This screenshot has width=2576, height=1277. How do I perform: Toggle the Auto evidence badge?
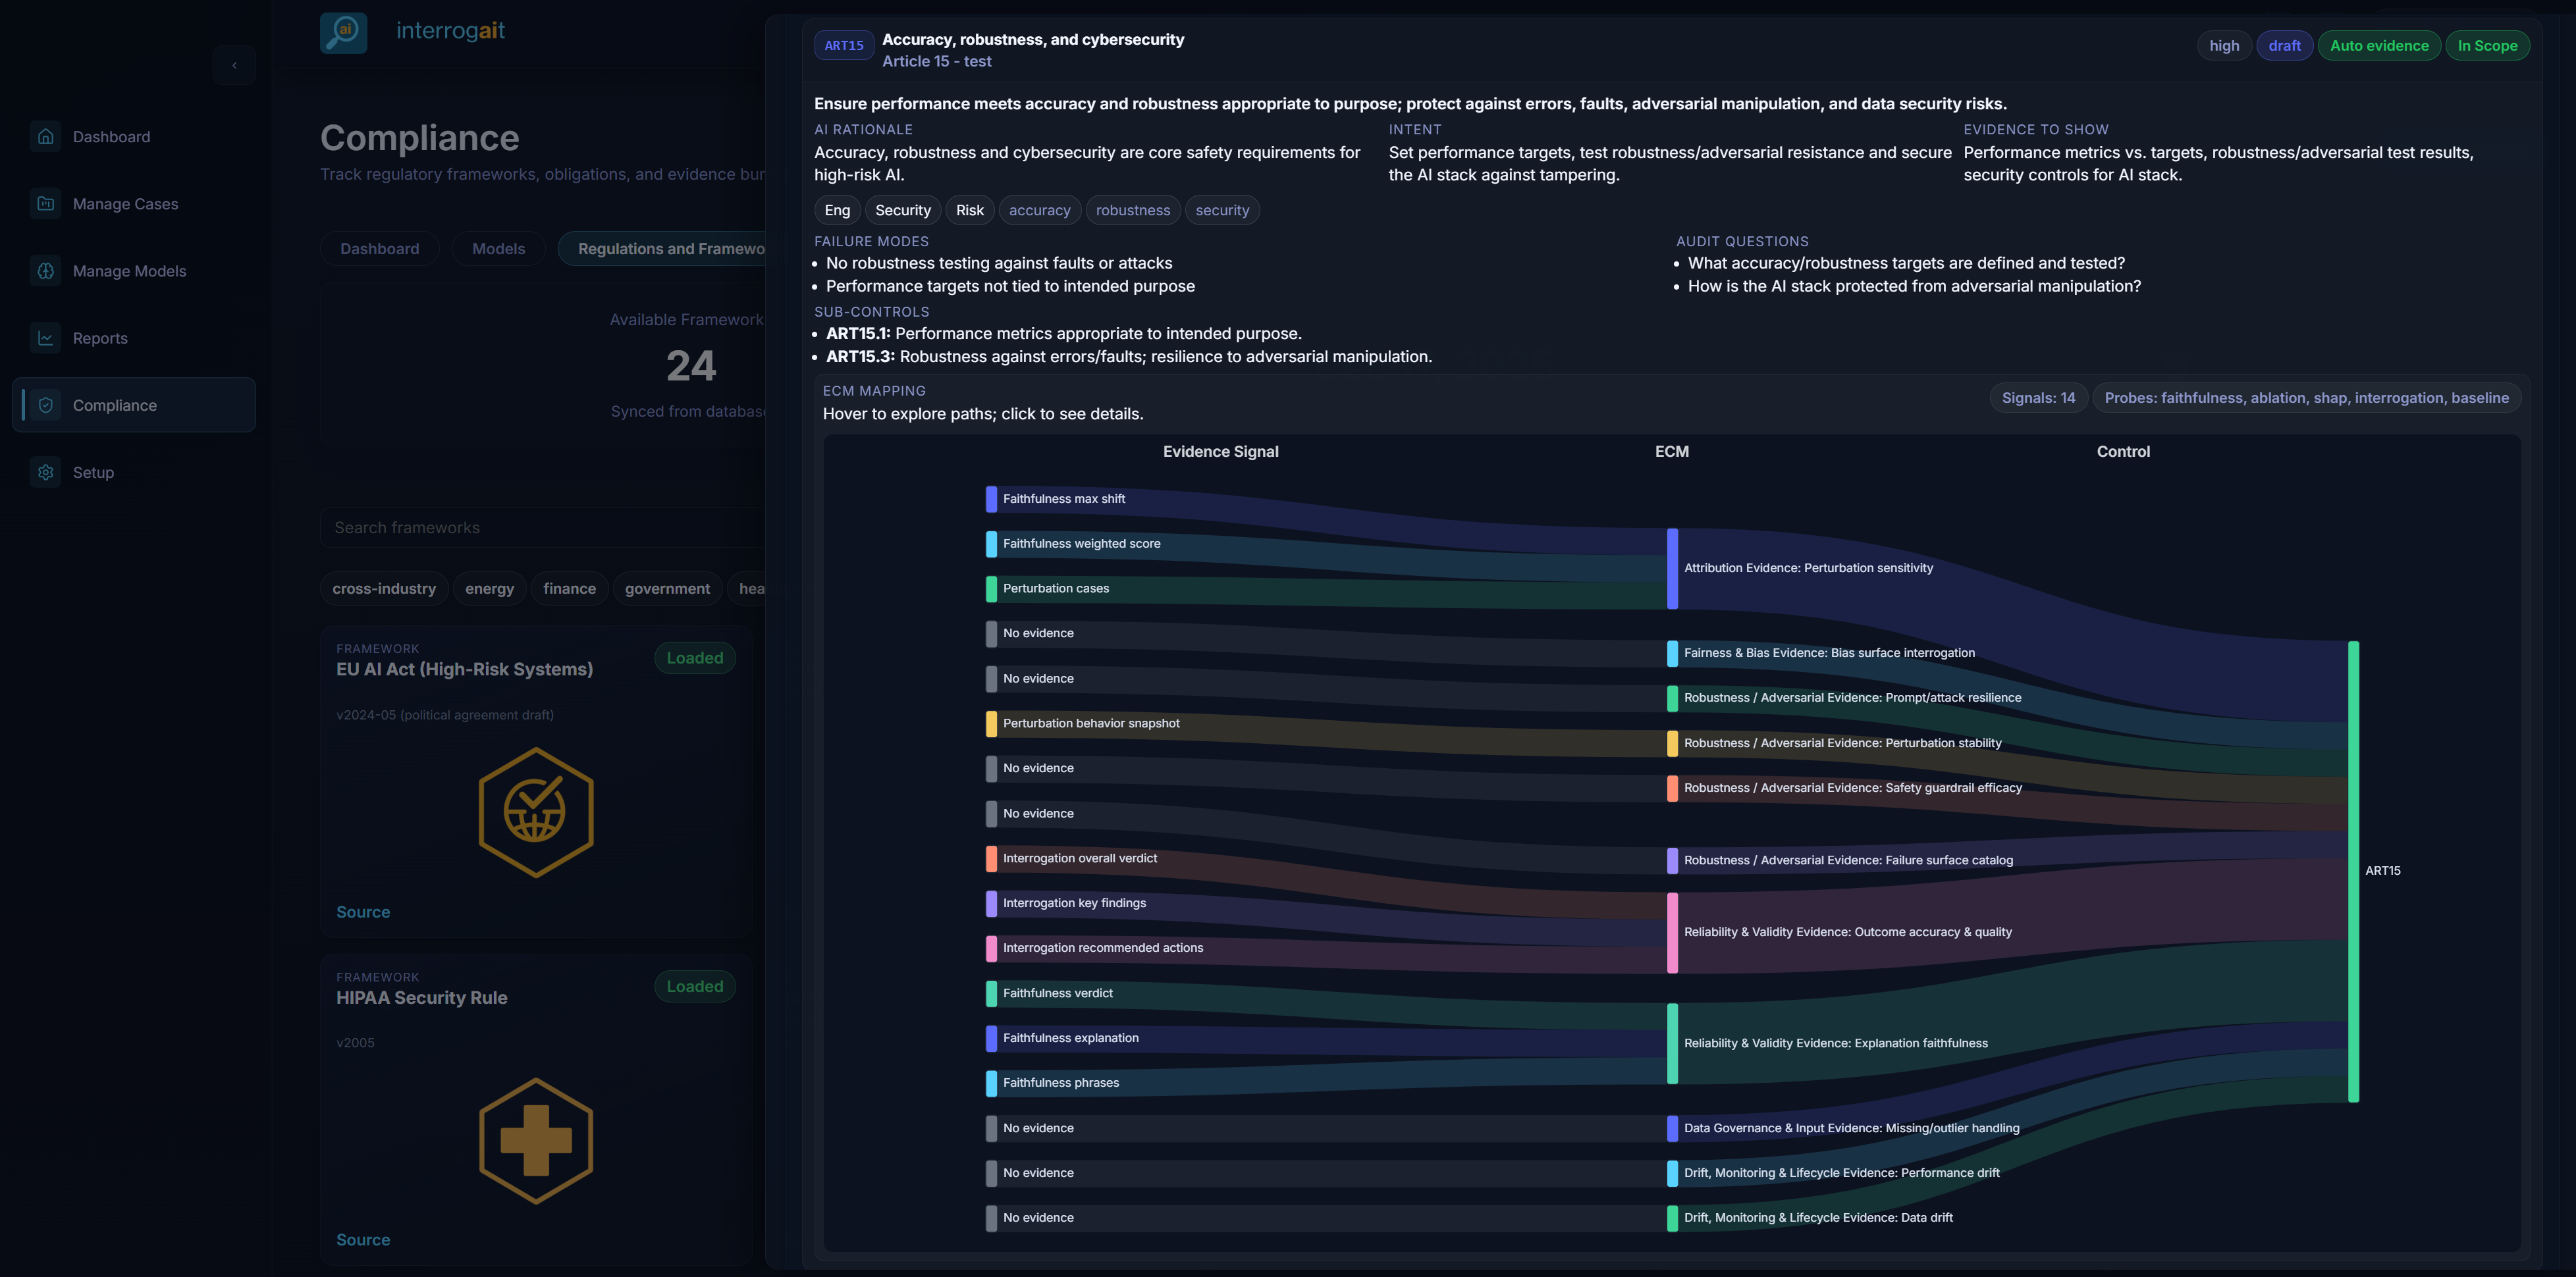click(x=2378, y=45)
